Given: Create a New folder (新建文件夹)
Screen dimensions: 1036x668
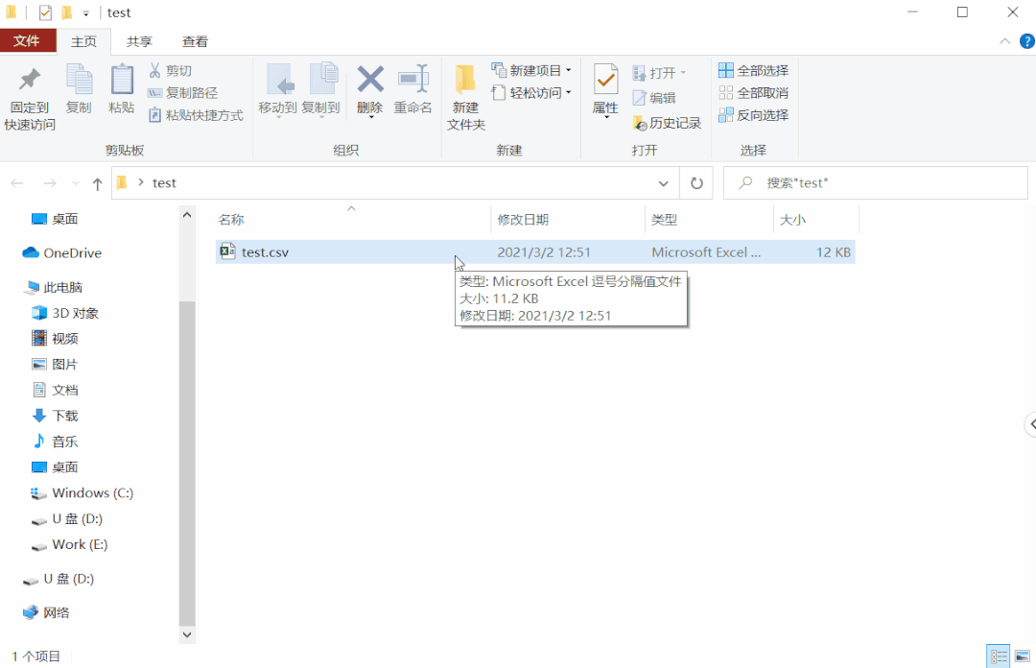Looking at the screenshot, I should point(466,97).
